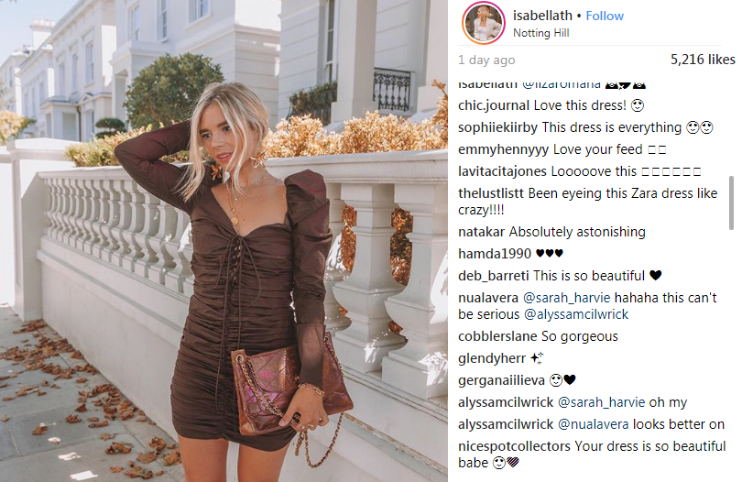Click the main post photo

tap(224, 241)
